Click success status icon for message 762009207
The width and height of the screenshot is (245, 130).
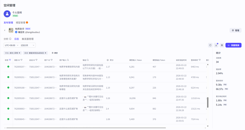tap(8, 67)
